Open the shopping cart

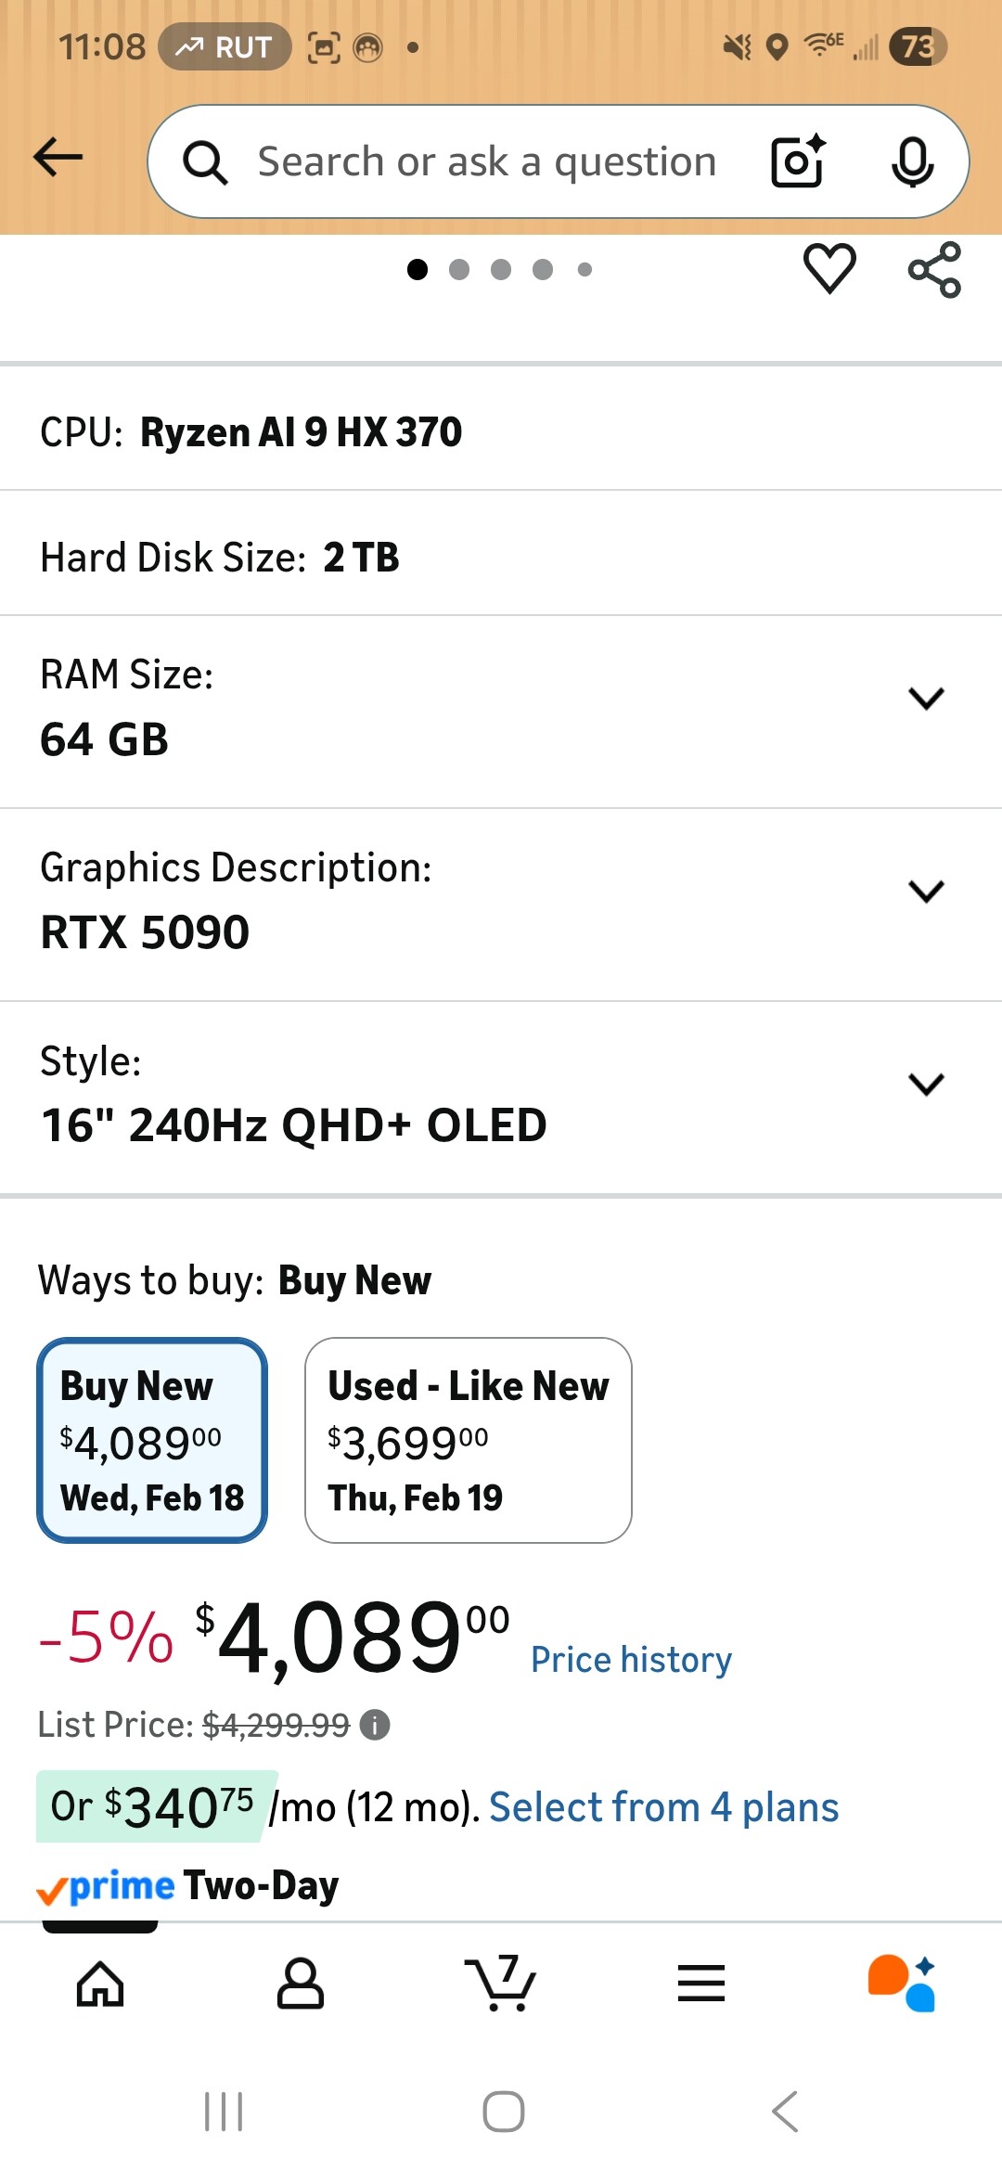pyautogui.click(x=501, y=1984)
